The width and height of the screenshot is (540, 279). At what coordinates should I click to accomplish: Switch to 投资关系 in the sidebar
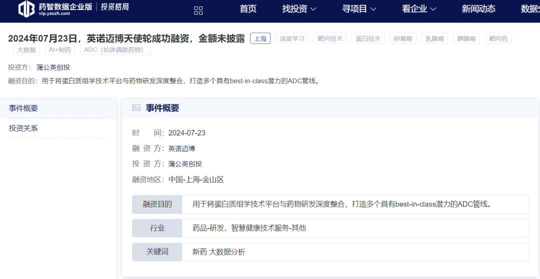click(x=23, y=128)
